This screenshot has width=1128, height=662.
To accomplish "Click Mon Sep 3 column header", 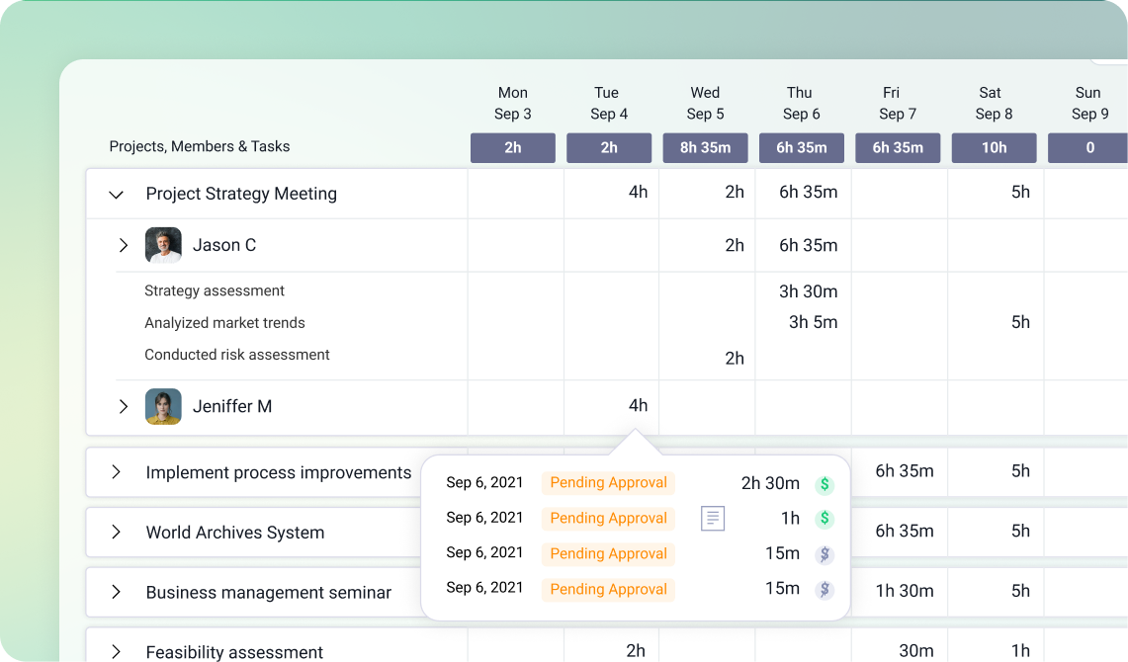I will point(513,103).
